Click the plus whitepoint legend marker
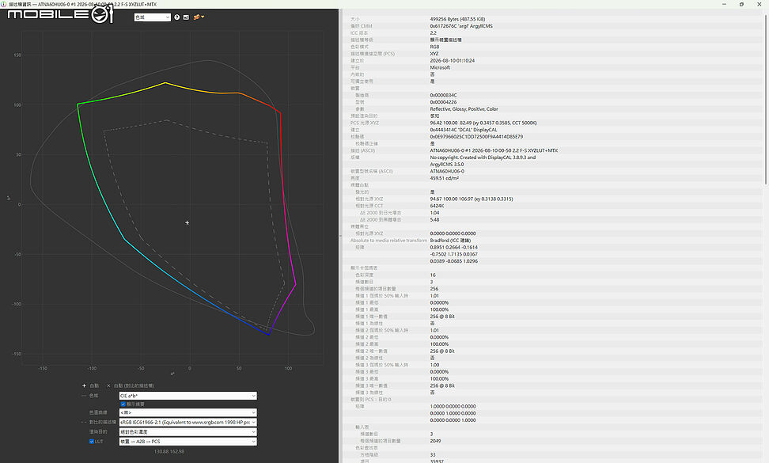The height and width of the screenshot is (463, 769). coord(84,385)
